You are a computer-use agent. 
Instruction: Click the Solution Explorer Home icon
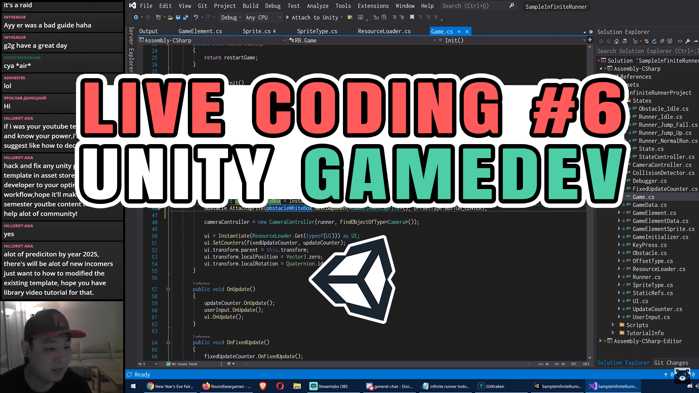pyautogui.click(x=616, y=41)
